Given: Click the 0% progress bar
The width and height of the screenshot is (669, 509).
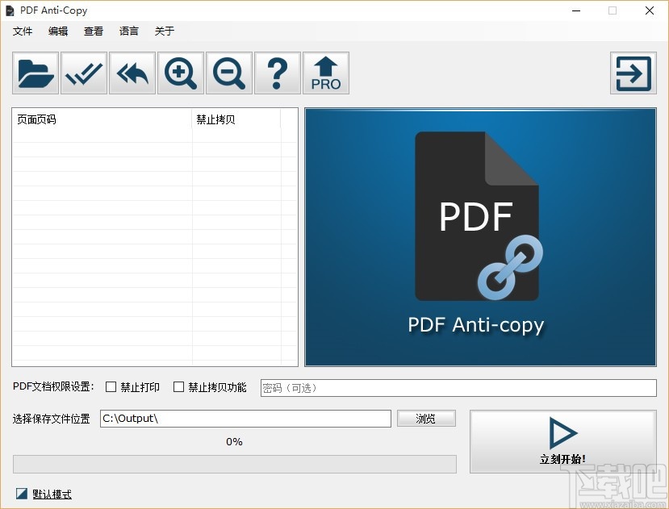Looking at the screenshot, I should point(233,464).
